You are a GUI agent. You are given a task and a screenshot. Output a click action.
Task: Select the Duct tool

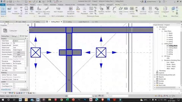tap(9, 10)
